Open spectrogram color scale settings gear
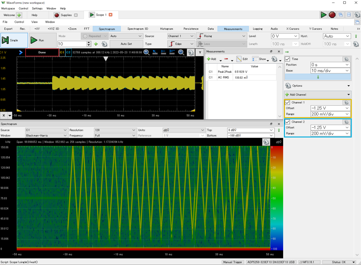Screen dimensions: 361x265 pyautogui.click(x=266, y=142)
